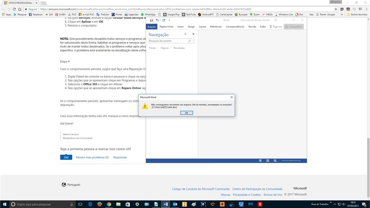Open Firefox from the taskbar
The height and width of the screenshot is (208, 370).
[99, 204]
